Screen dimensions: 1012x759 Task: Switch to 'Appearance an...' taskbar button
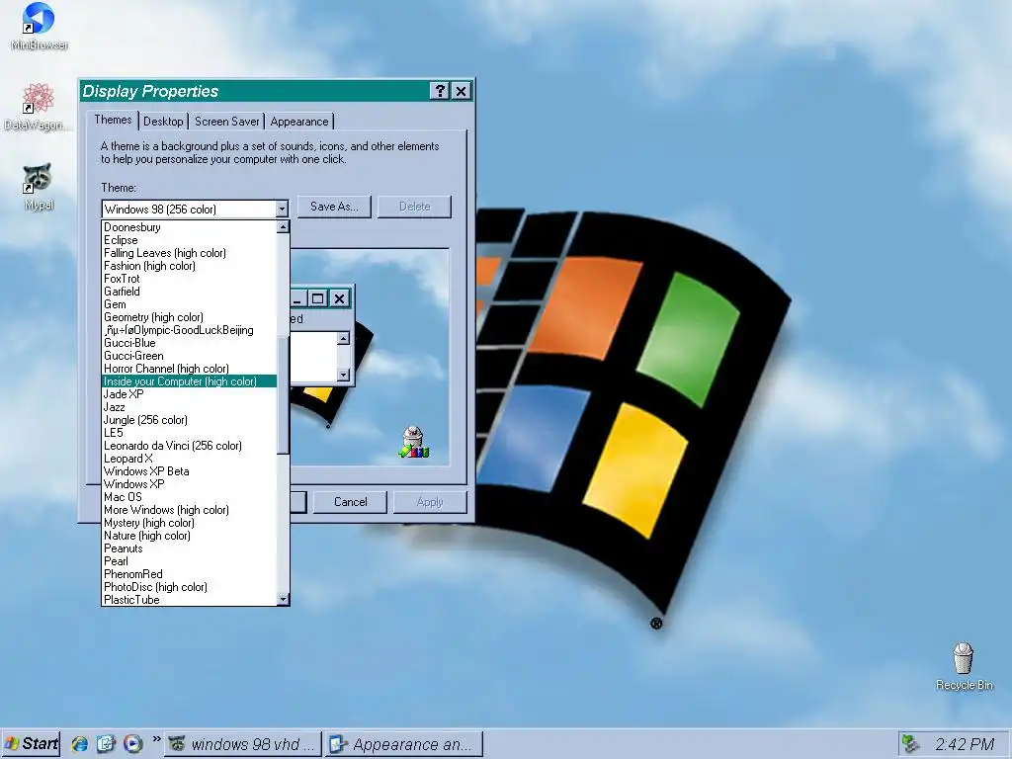404,743
